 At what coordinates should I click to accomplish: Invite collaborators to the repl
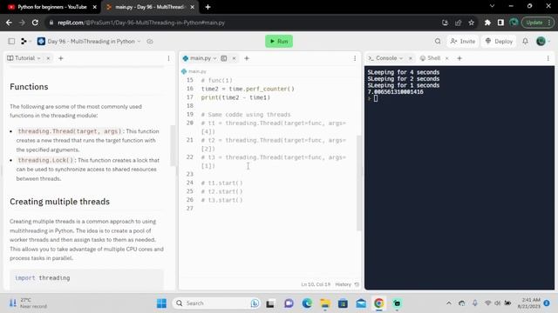click(x=463, y=41)
